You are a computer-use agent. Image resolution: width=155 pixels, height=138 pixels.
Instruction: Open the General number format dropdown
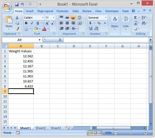(106, 18)
